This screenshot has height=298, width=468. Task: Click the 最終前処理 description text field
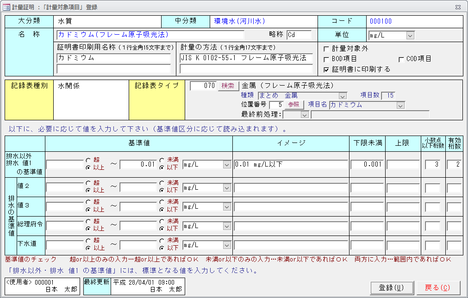click(370, 115)
